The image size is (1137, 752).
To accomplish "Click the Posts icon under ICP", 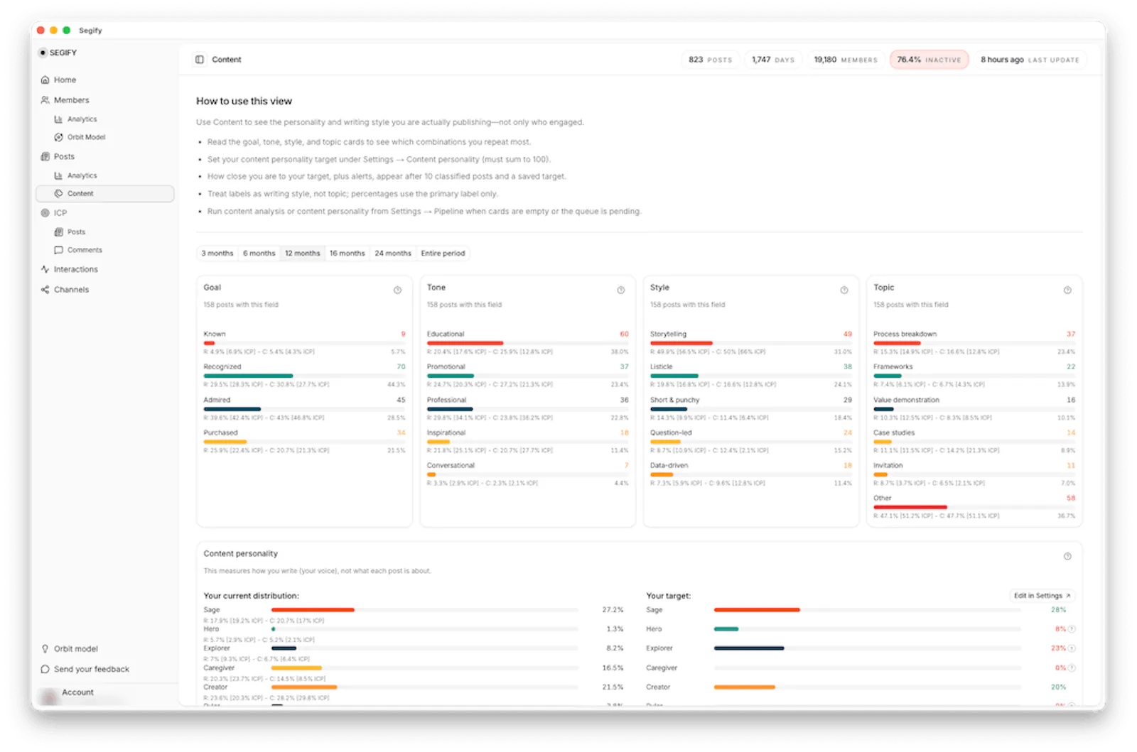I will [58, 232].
